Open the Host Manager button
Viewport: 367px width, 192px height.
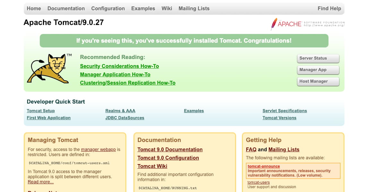pos(318,81)
